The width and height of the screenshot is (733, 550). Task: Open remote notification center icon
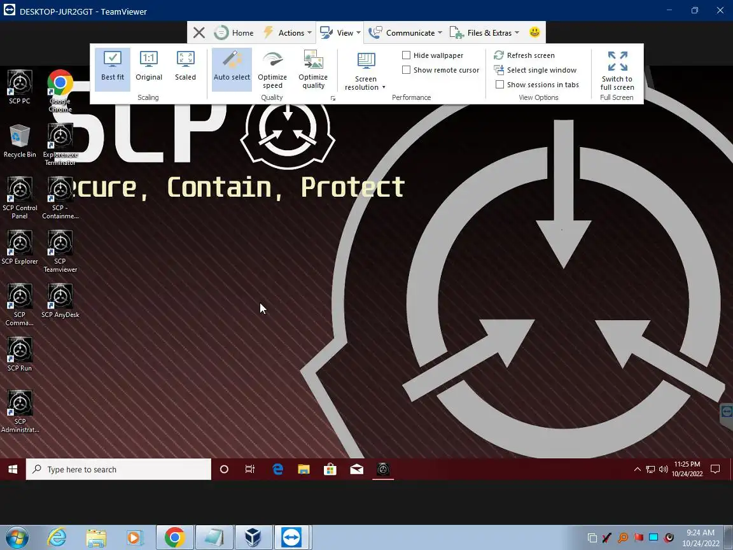tap(715, 469)
